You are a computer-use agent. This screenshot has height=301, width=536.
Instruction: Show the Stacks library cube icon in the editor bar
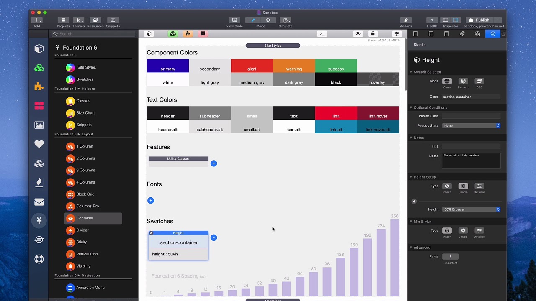[x=149, y=33]
